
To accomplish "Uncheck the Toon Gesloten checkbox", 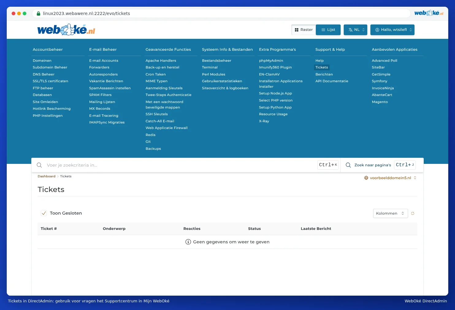I will 44,213.
